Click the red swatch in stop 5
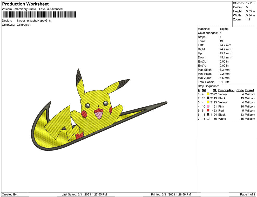 pyautogui.click(x=208, y=110)
